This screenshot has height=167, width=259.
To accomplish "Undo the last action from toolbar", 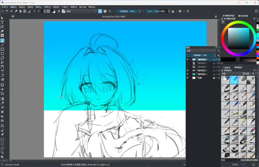I will (34, 11).
